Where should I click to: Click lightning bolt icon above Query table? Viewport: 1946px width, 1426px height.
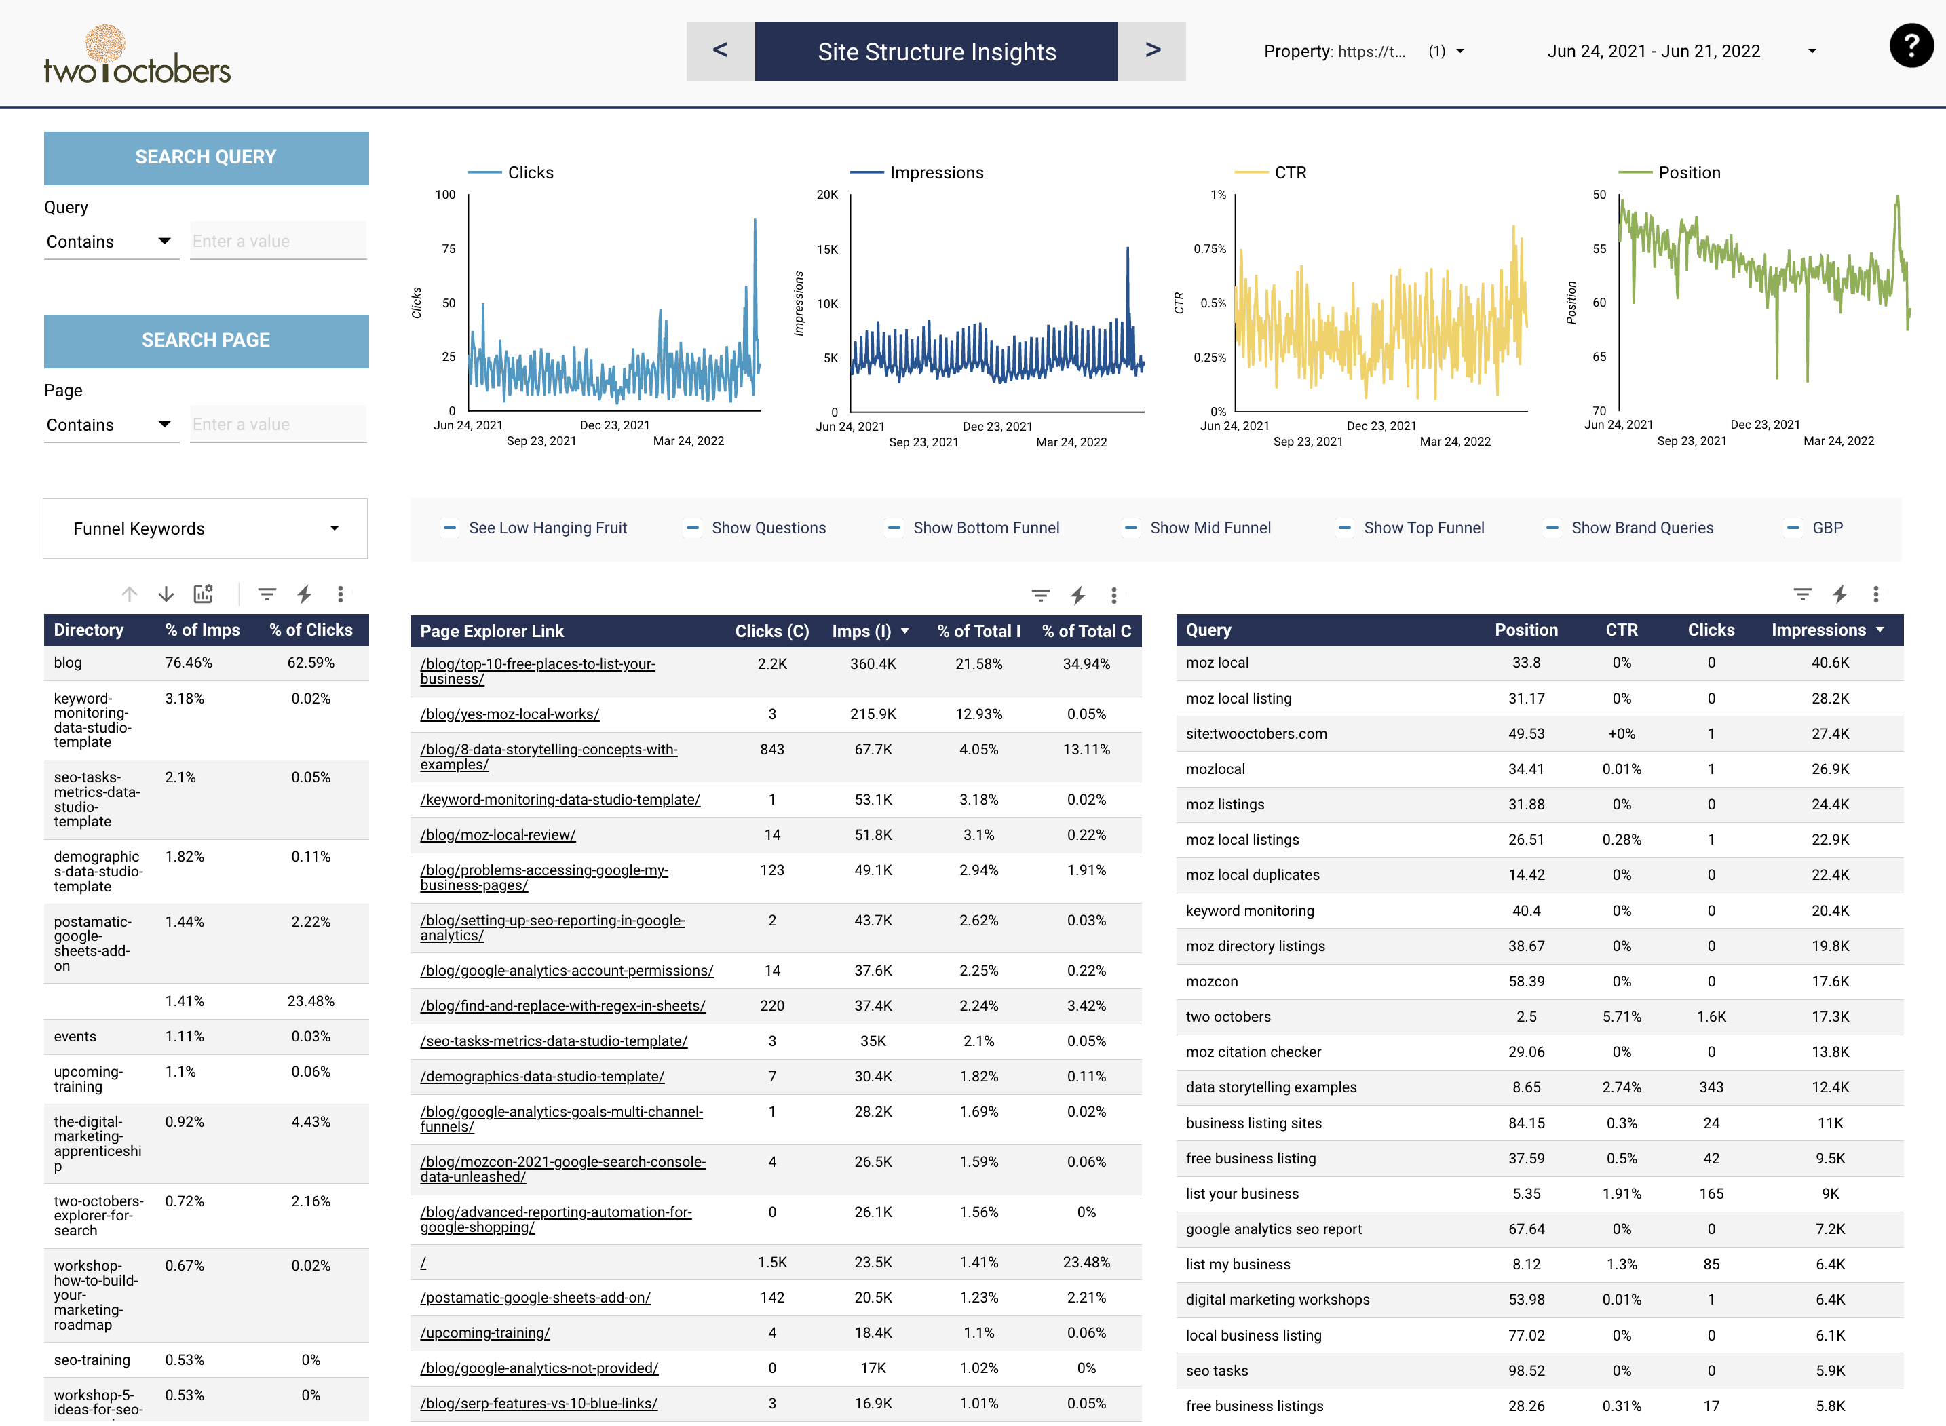point(1839,594)
